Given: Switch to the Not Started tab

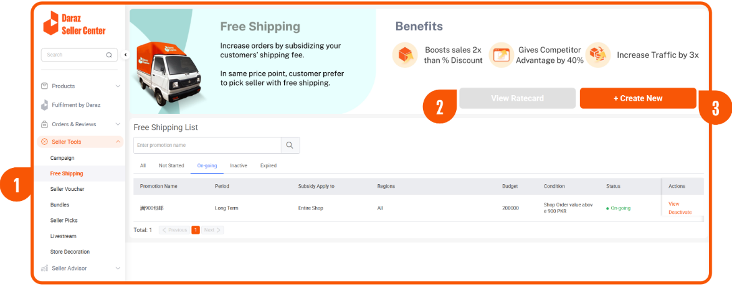Looking at the screenshot, I should [x=171, y=166].
